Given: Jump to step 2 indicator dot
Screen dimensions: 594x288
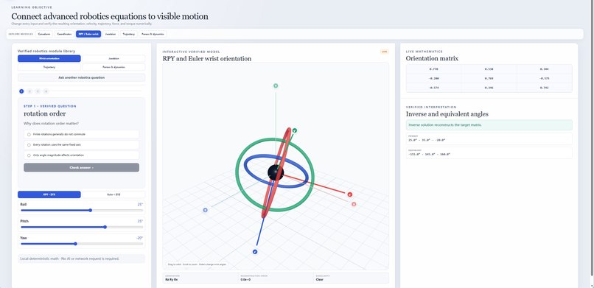Looking at the screenshot, I should tap(29, 91).
